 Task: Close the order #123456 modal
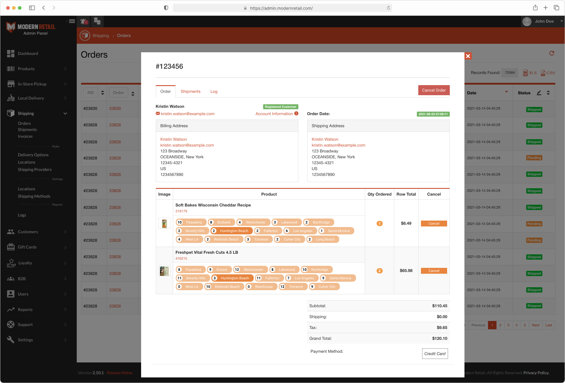tap(468, 56)
